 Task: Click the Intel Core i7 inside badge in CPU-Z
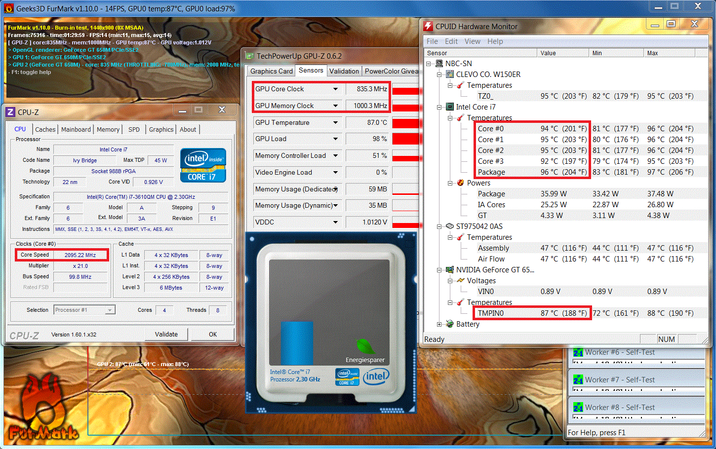[x=203, y=165]
